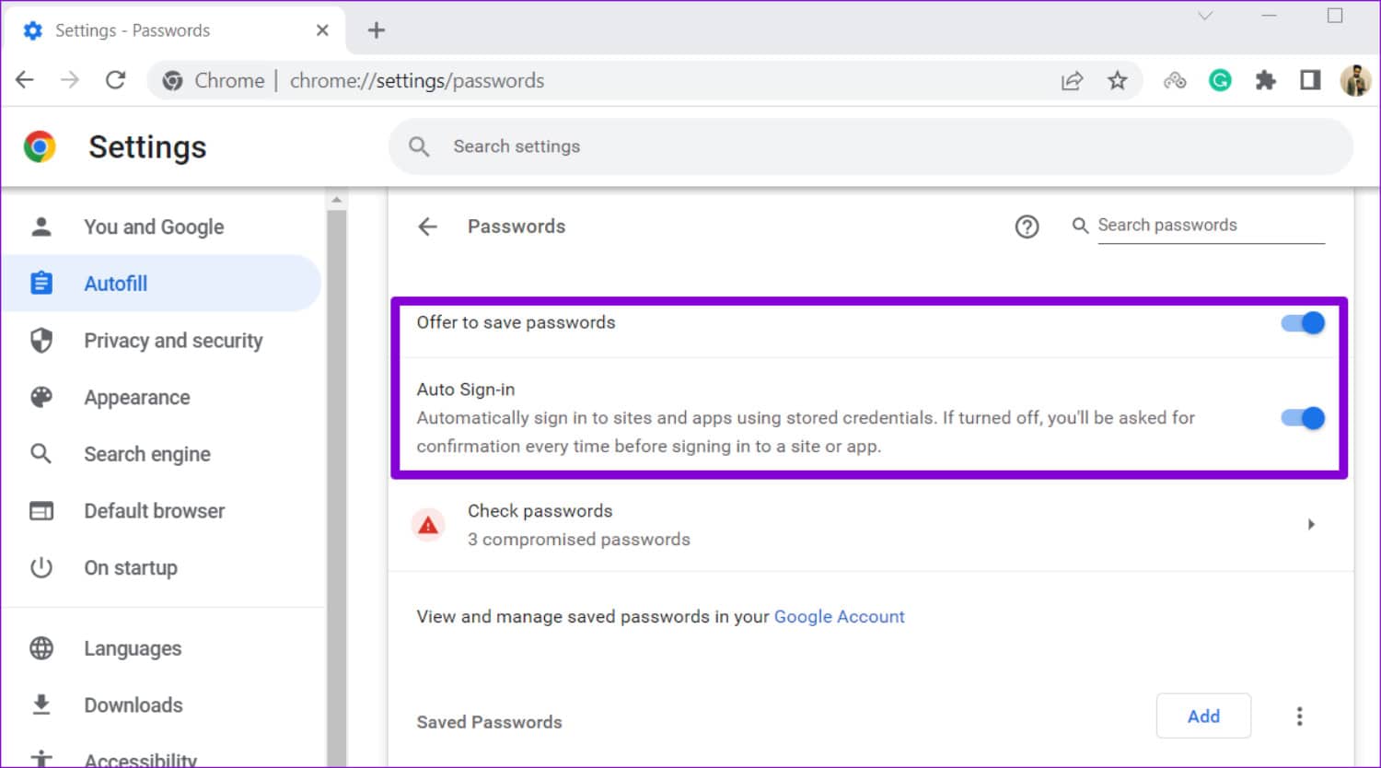
Task: Click the share page icon in address bar
Action: (x=1072, y=81)
